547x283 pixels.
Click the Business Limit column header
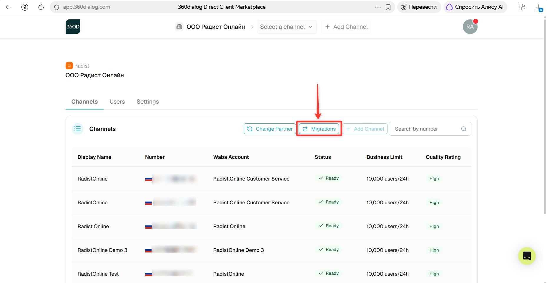pos(384,157)
